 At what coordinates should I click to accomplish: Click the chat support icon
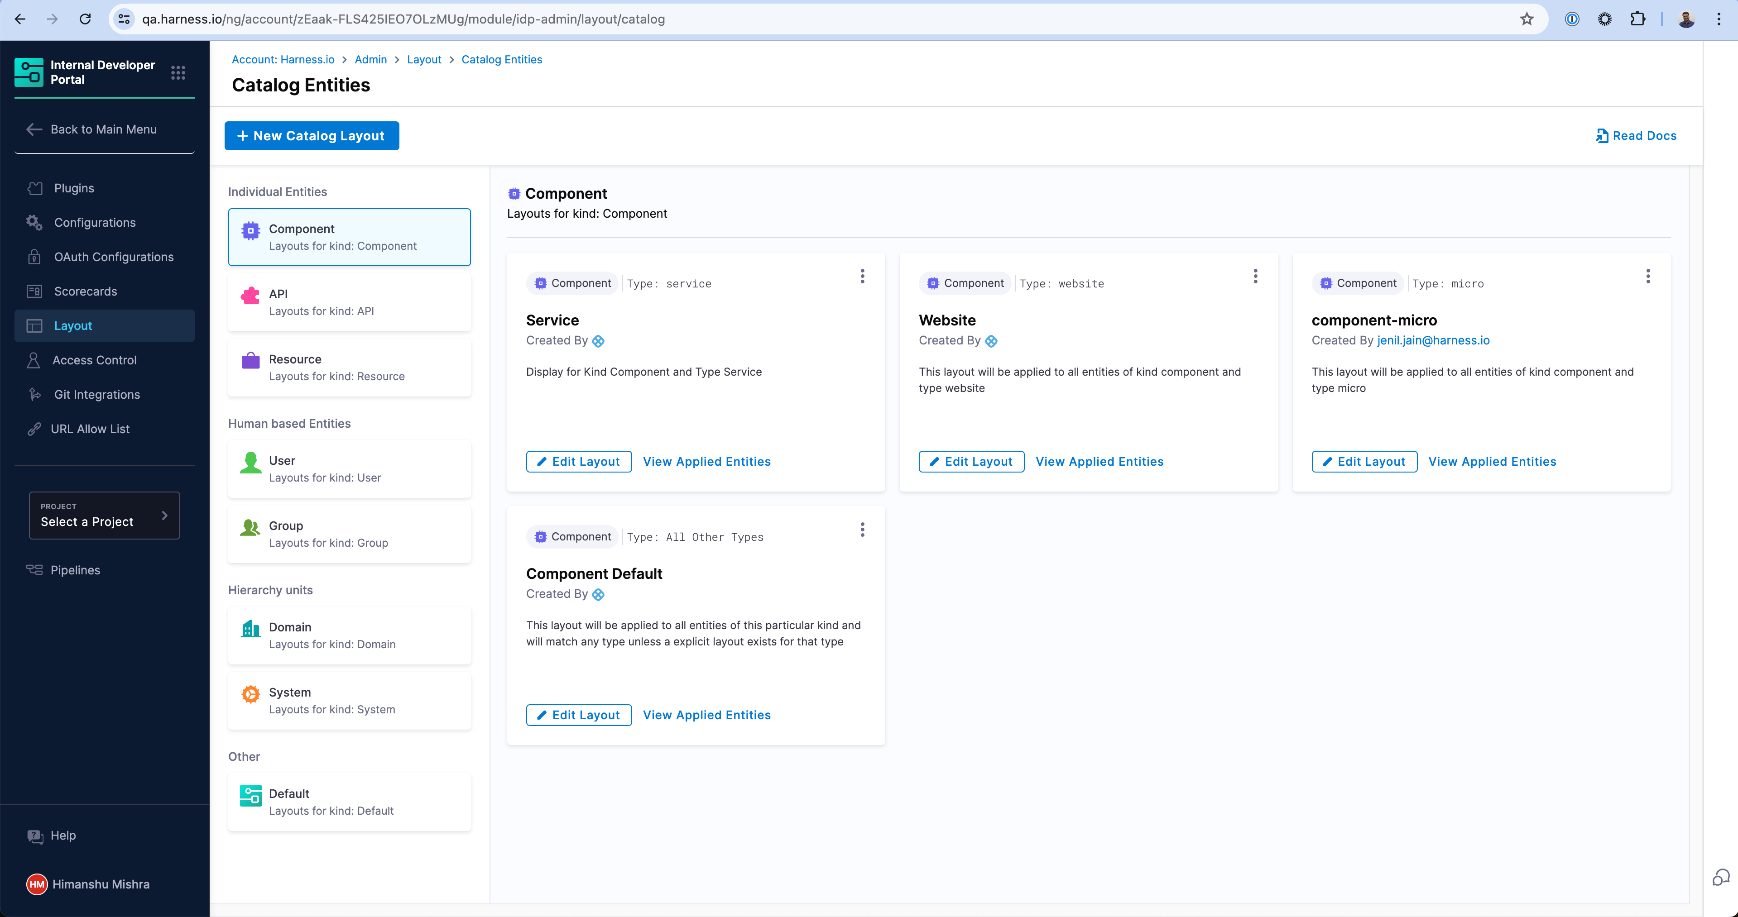pos(1720,877)
